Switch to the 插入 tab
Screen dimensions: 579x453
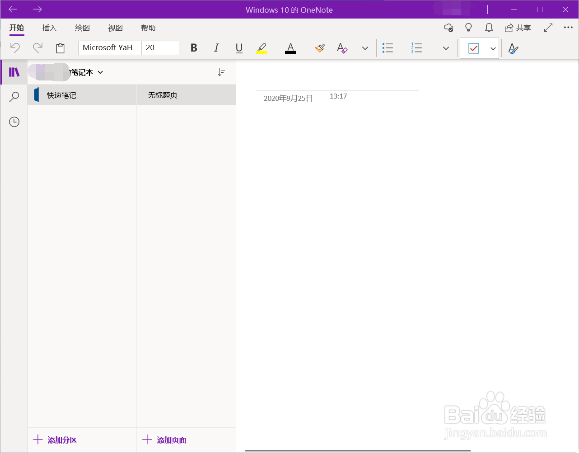(50, 28)
